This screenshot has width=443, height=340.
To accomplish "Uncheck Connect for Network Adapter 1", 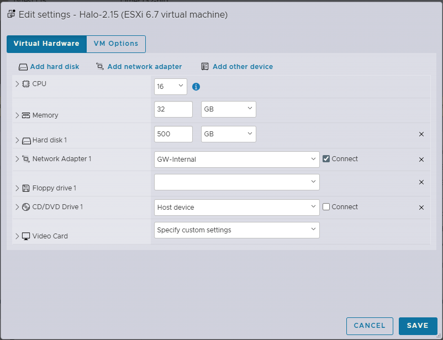I will pyautogui.click(x=326, y=159).
